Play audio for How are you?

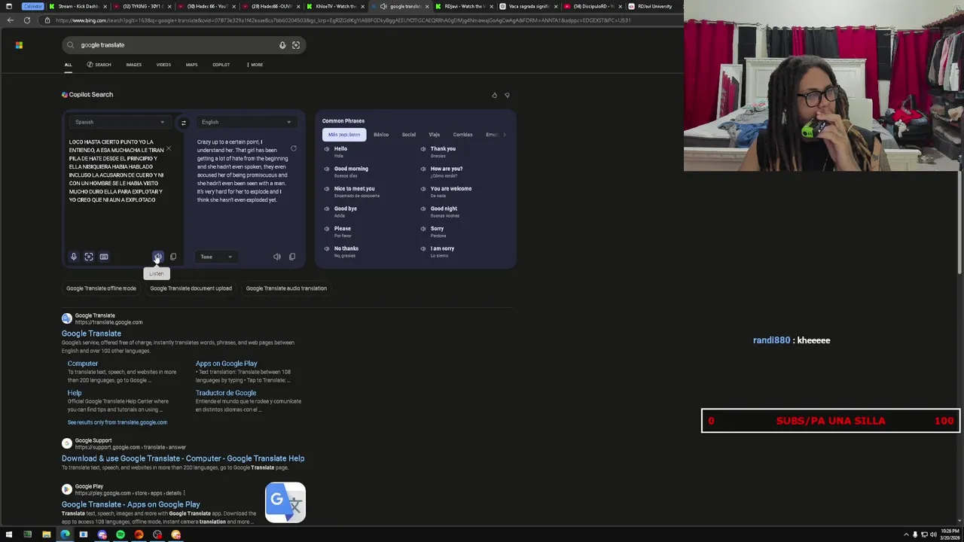point(423,169)
